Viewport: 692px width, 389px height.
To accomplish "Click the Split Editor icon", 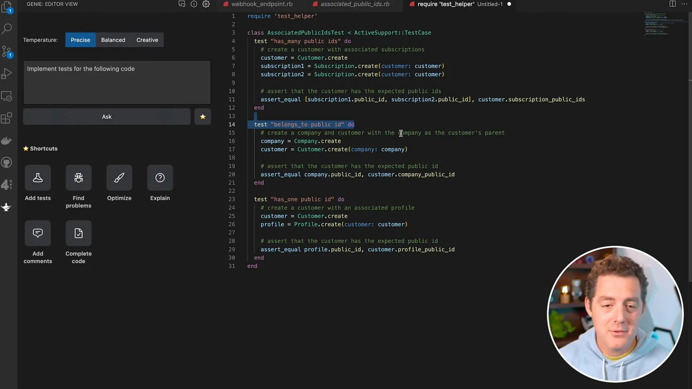I will pos(673,4).
